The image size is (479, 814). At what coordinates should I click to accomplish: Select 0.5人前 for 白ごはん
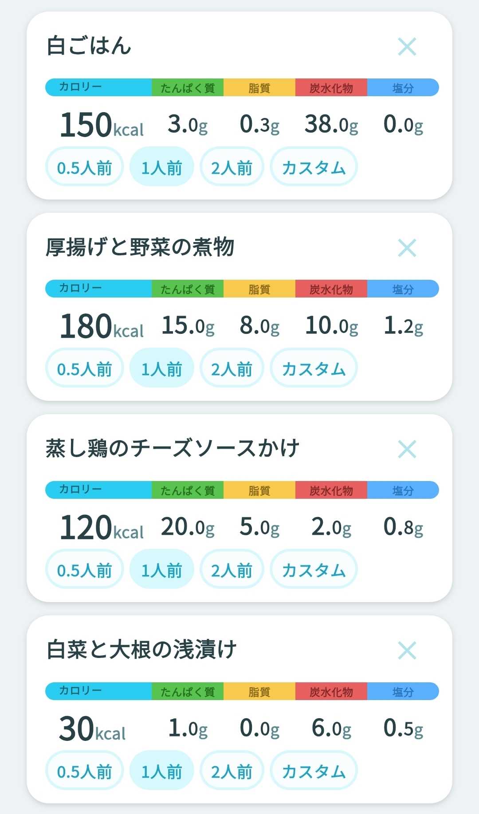[84, 167]
